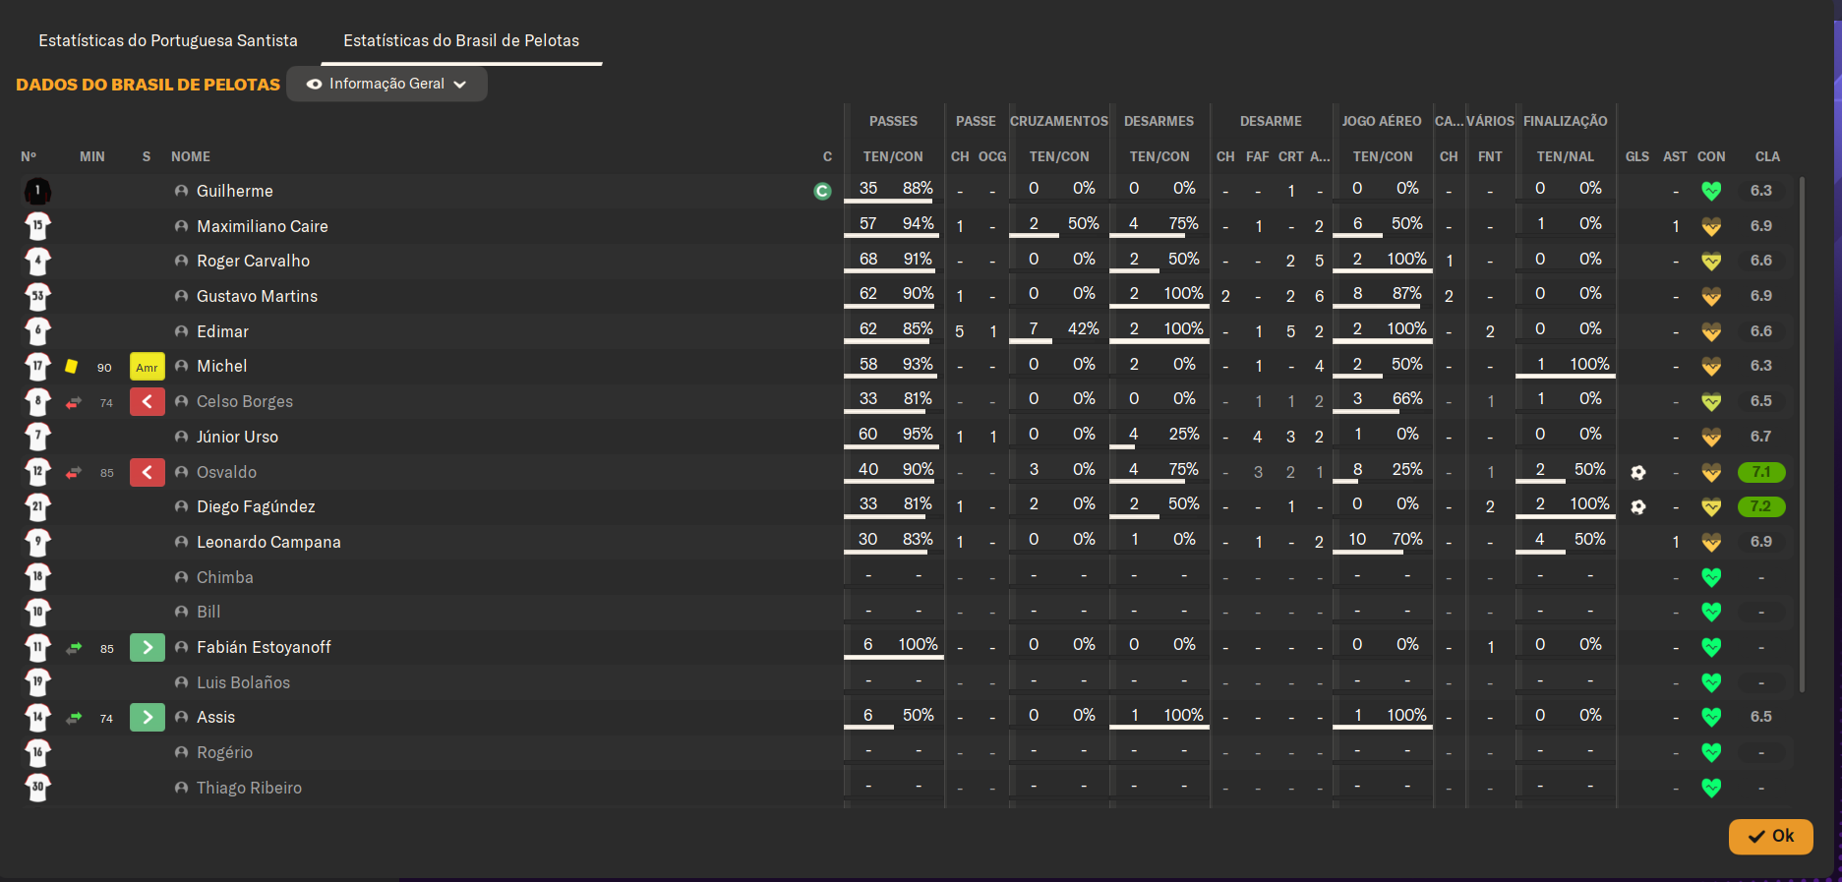
Task: Click Chimba's green condition heart
Action: click(1711, 577)
